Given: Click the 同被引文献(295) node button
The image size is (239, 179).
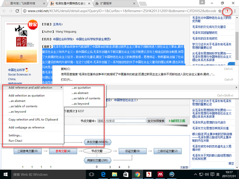Looking at the screenshot, I should [98, 160].
